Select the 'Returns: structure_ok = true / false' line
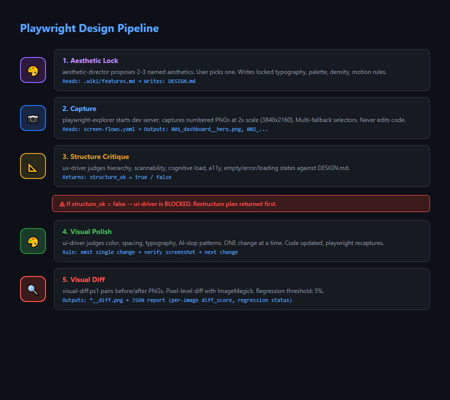The height and width of the screenshot is (400, 450). 117,177
